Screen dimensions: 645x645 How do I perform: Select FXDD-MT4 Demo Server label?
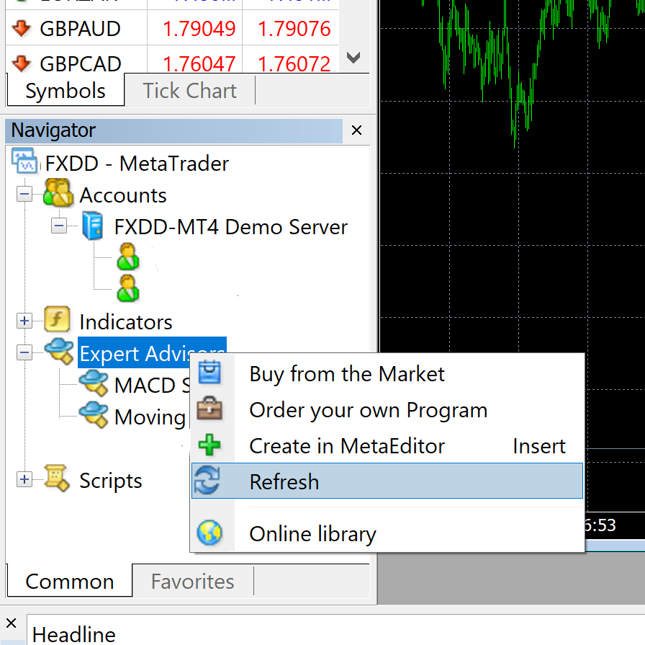click(x=231, y=226)
